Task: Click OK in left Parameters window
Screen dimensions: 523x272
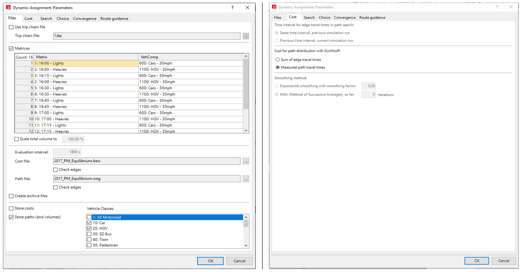Action: (211, 261)
